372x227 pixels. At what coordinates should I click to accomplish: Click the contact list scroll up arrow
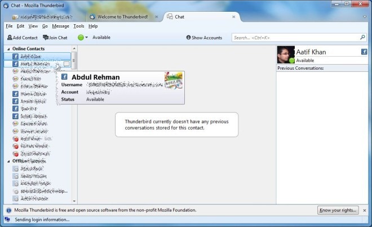pos(74,48)
